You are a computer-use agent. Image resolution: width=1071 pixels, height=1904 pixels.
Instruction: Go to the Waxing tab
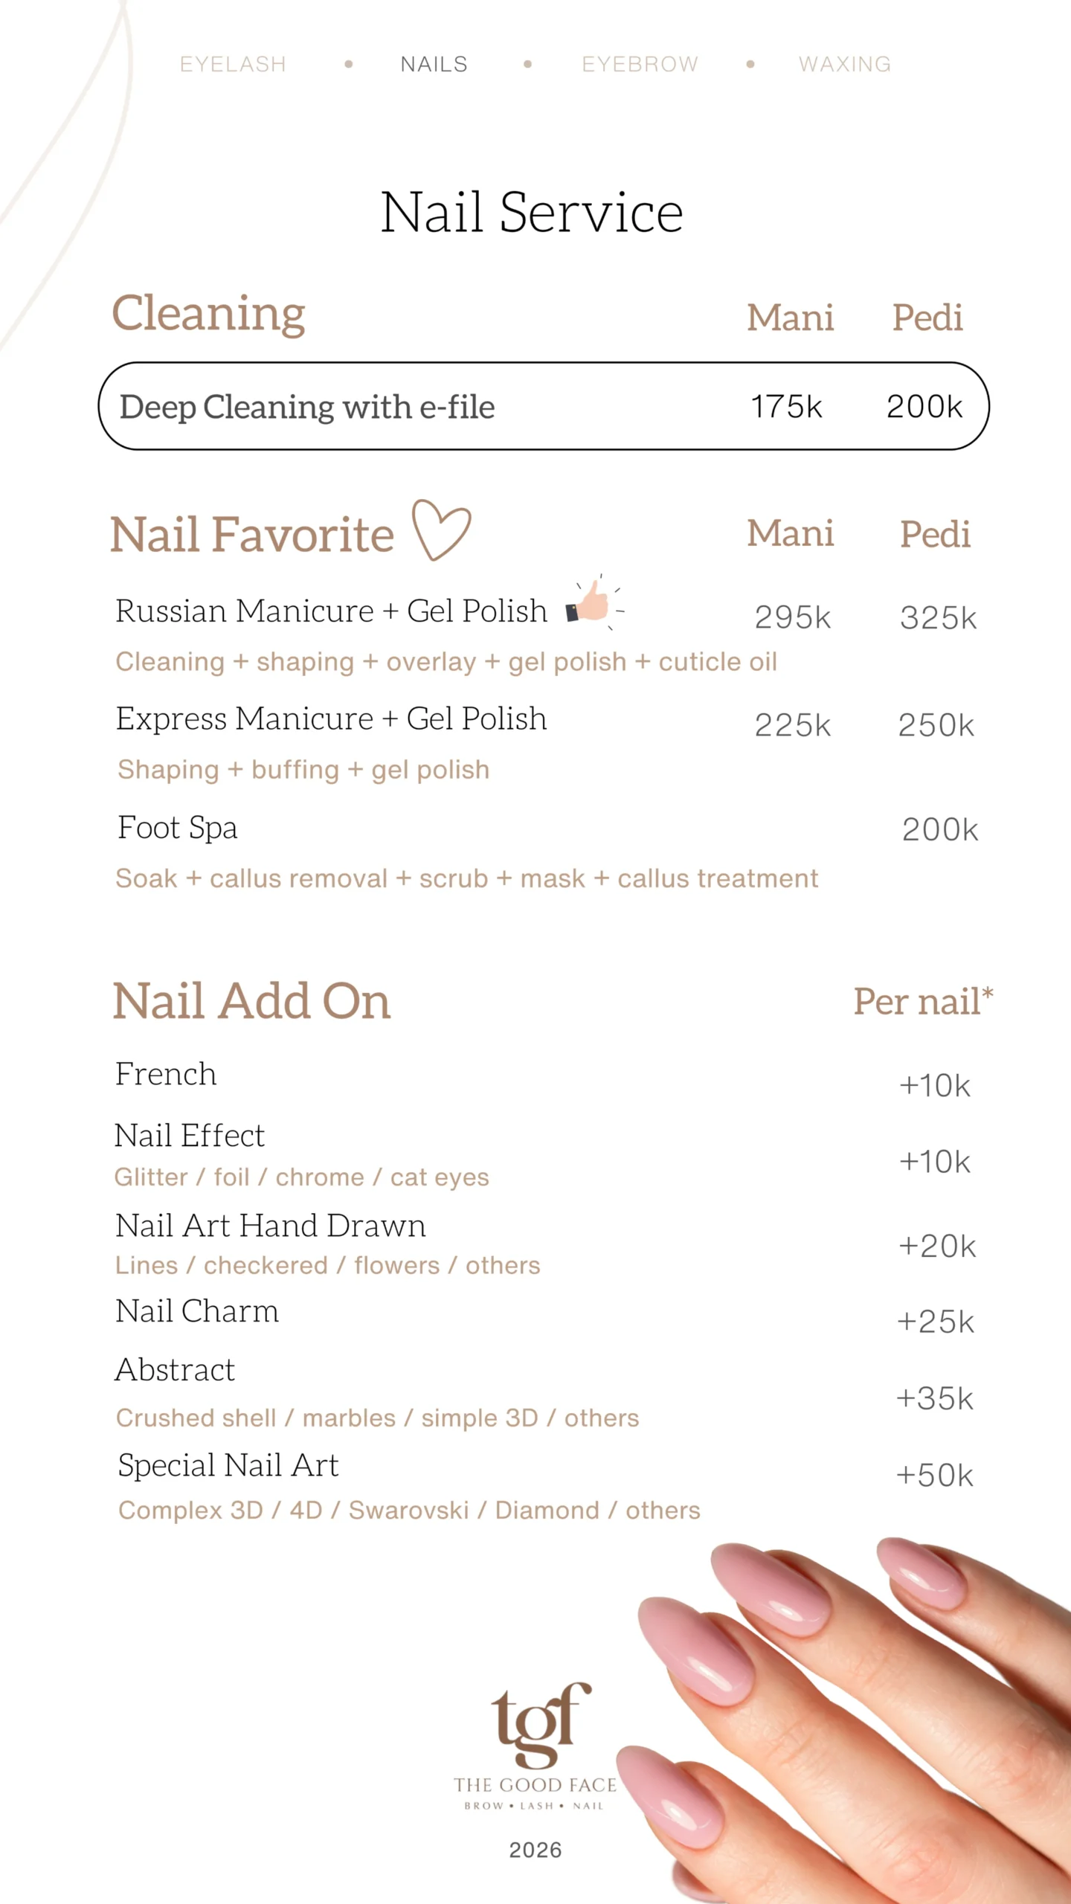[844, 64]
